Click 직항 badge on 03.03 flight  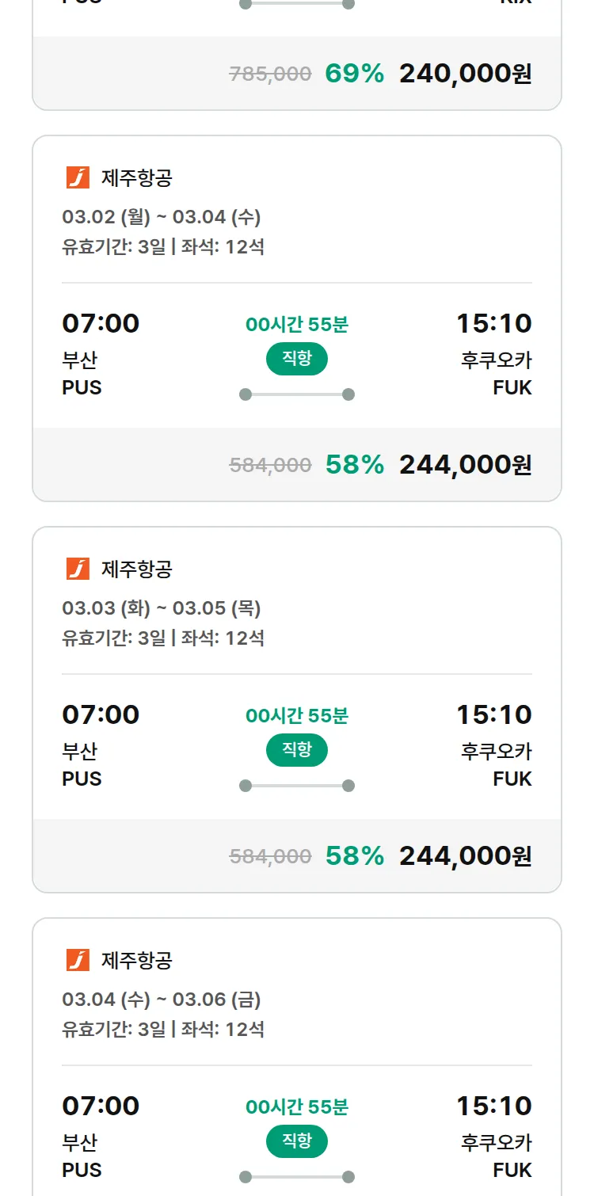tap(296, 750)
